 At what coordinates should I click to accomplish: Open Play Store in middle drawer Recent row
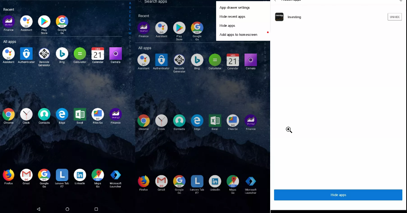click(x=179, y=28)
